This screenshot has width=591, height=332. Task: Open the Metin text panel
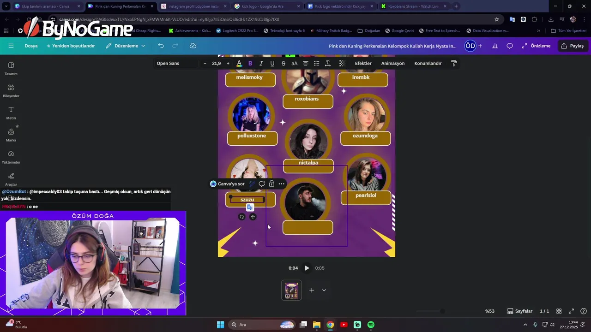(11, 113)
